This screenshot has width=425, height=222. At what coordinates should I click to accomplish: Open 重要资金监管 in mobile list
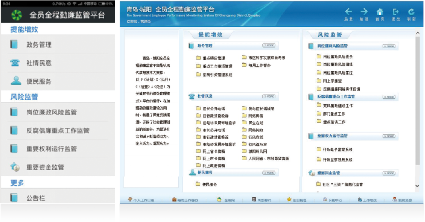click(x=58, y=167)
